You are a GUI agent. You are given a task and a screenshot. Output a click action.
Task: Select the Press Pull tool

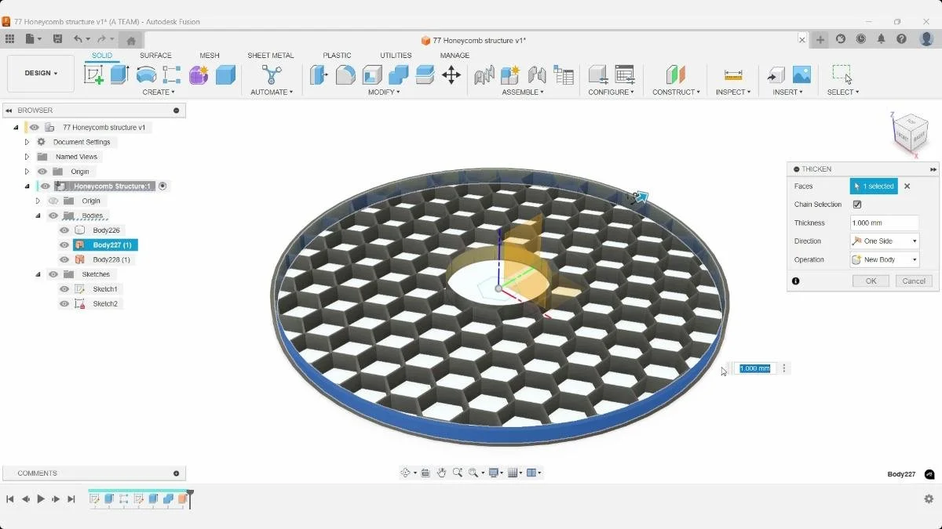tap(319, 74)
